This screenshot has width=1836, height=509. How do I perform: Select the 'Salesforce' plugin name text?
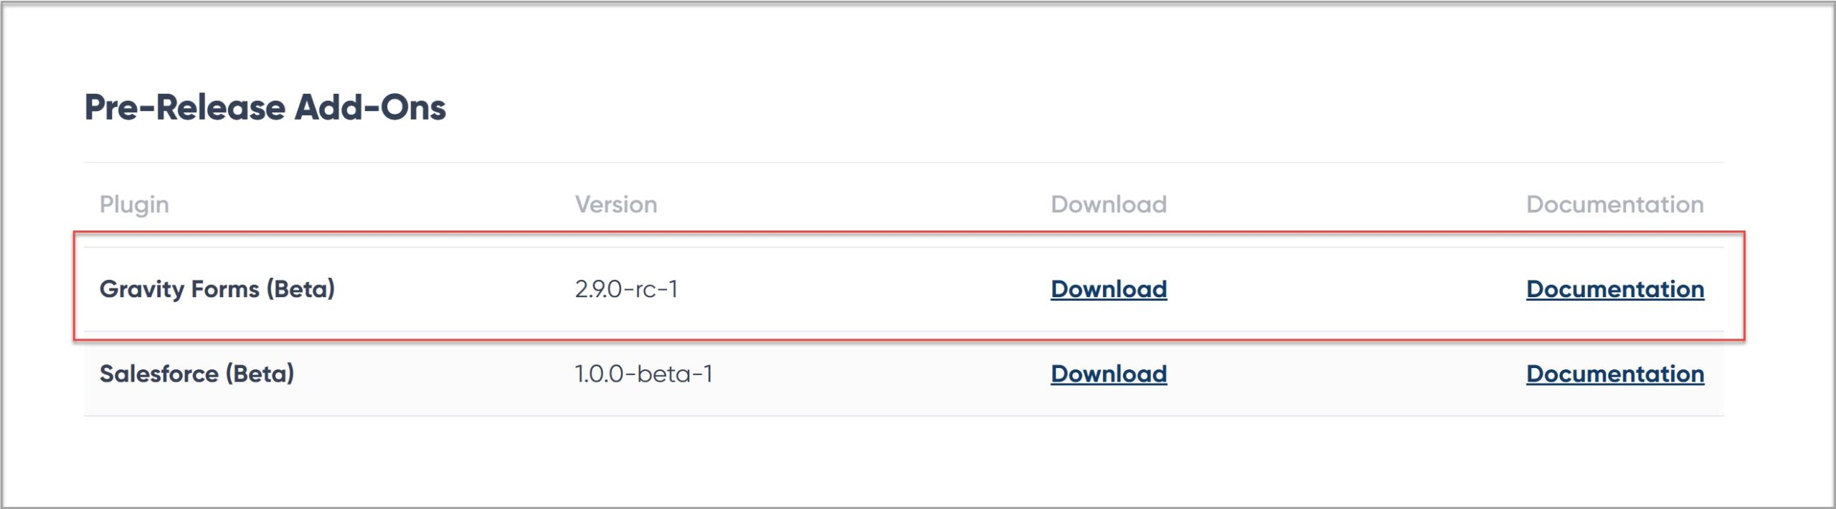point(159,374)
